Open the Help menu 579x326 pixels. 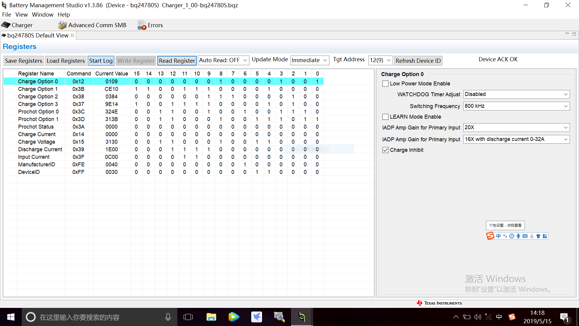(x=64, y=14)
